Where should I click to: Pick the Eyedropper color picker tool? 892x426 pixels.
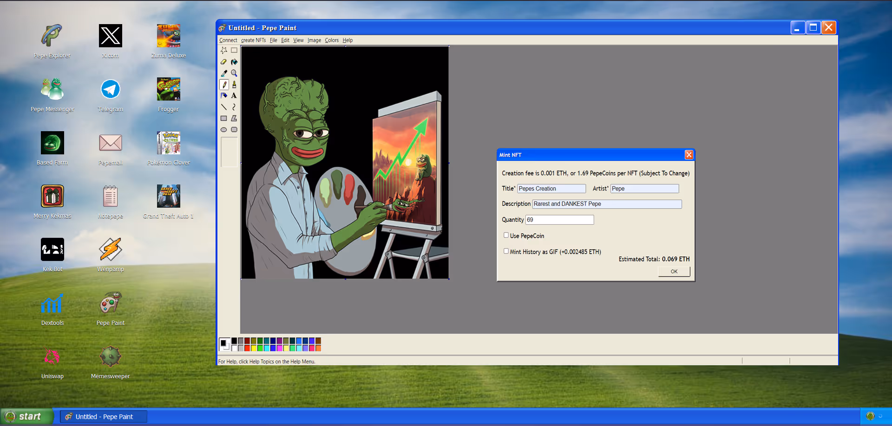pos(223,73)
